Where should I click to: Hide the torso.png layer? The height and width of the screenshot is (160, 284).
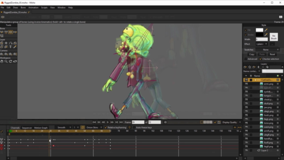[246, 123]
